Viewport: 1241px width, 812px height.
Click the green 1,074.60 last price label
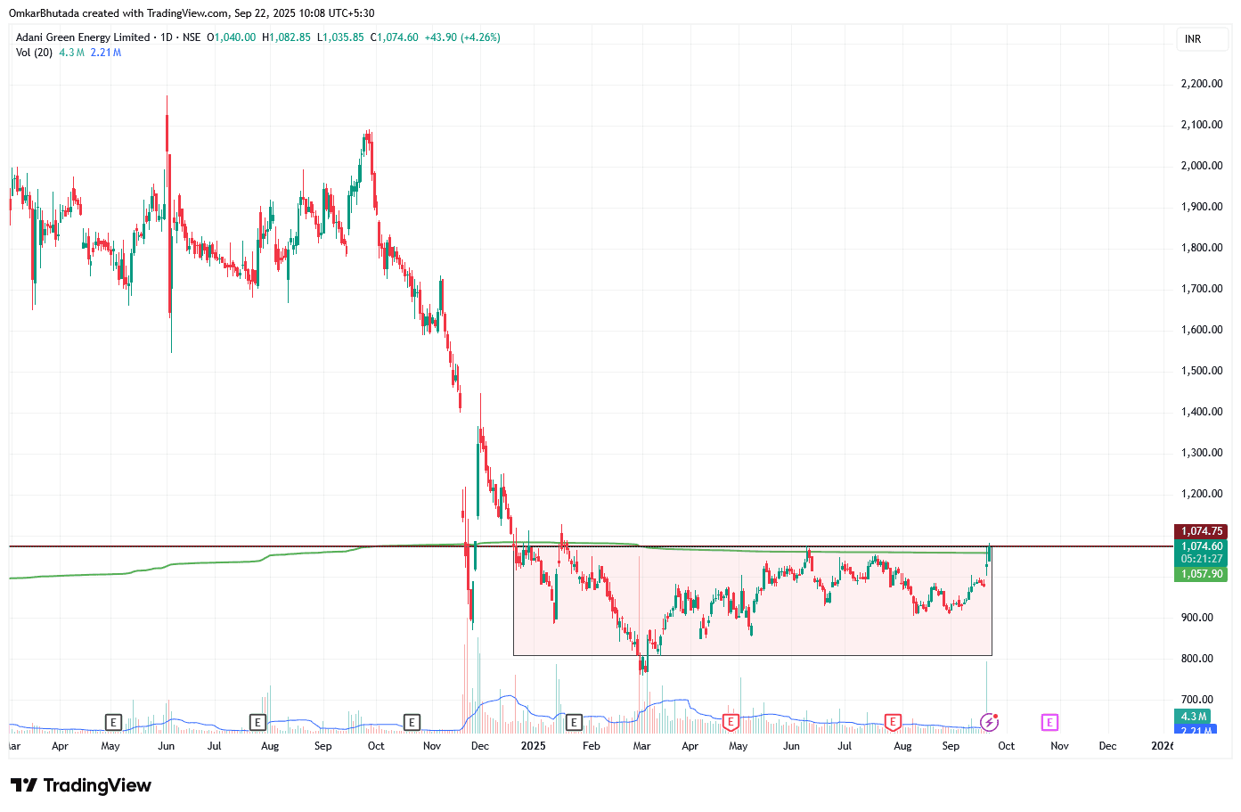(x=1201, y=546)
